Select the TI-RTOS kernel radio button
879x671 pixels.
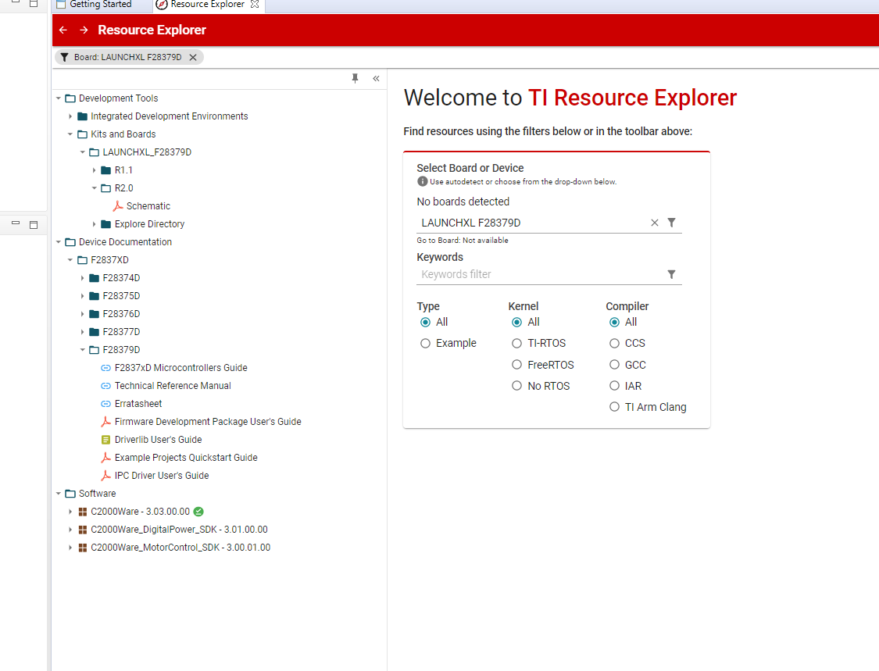[517, 343]
